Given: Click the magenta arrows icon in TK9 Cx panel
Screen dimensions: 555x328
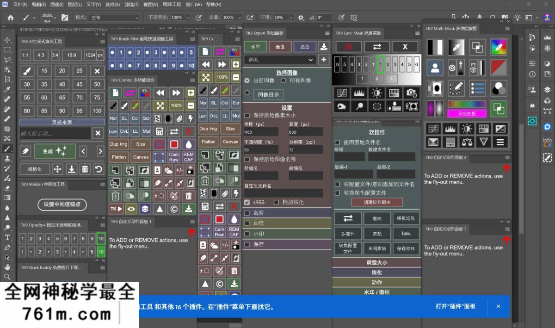Looking at the screenshot, I should [220, 51].
